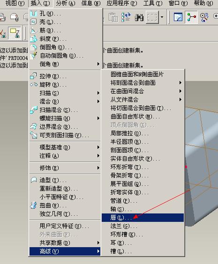
Task: Click the orient mode icon with arrows
Action: pyautogui.click(x=204, y=17)
